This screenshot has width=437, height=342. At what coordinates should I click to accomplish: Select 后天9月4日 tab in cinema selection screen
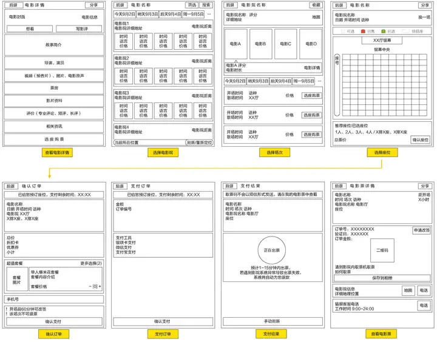tap(171, 14)
